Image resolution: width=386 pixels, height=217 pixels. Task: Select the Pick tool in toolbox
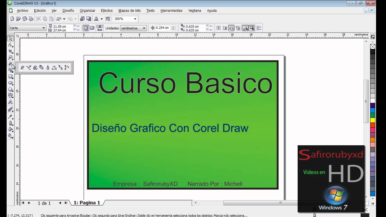pos(11,39)
